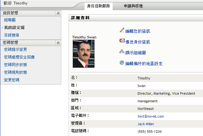
Task: Open 密碼同步狀態 link
Action: coord(15,65)
